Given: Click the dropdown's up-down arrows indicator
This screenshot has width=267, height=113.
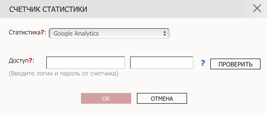Looking at the screenshot, I should coord(165,33).
